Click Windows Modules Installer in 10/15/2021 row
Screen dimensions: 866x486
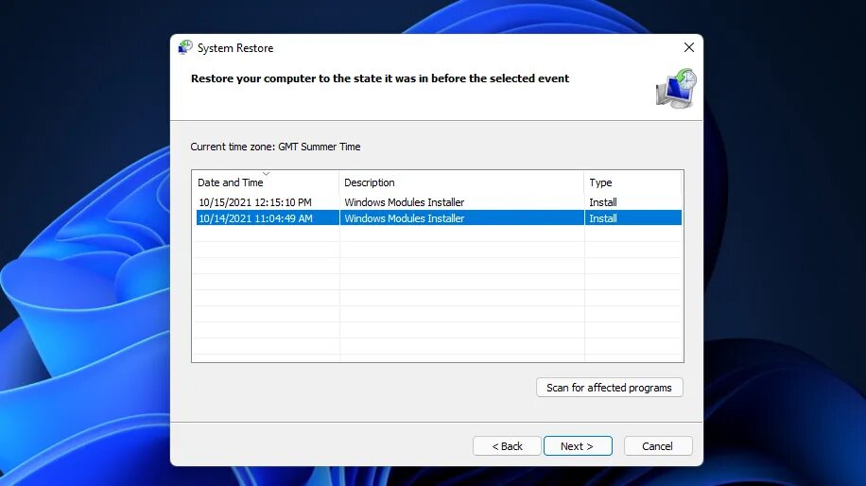tap(405, 202)
